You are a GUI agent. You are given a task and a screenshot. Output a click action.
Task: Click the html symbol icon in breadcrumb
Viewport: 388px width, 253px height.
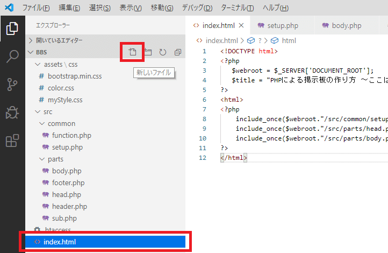pyautogui.click(x=275, y=40)
